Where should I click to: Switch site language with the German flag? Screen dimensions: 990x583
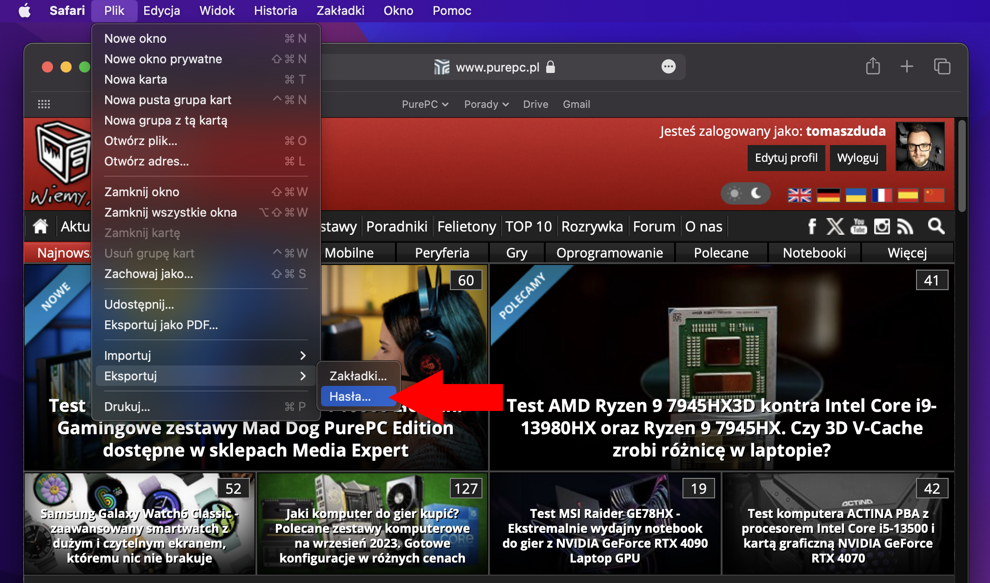click(829, 195)
